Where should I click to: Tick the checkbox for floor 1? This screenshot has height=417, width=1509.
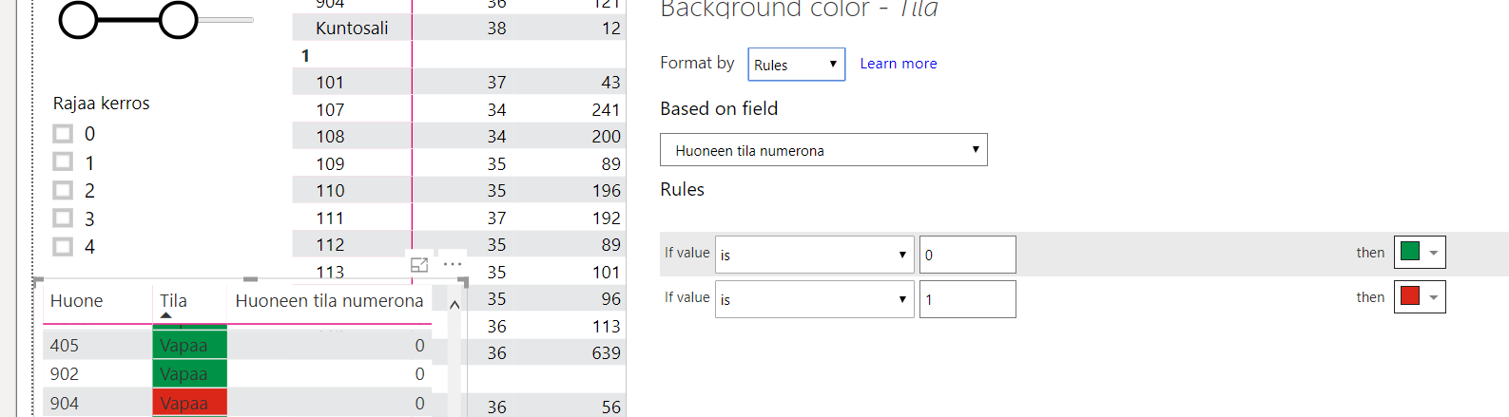point(63,162)
